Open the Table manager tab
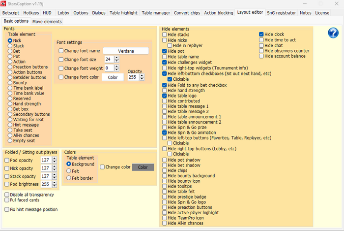 click(x=155, y=12)
